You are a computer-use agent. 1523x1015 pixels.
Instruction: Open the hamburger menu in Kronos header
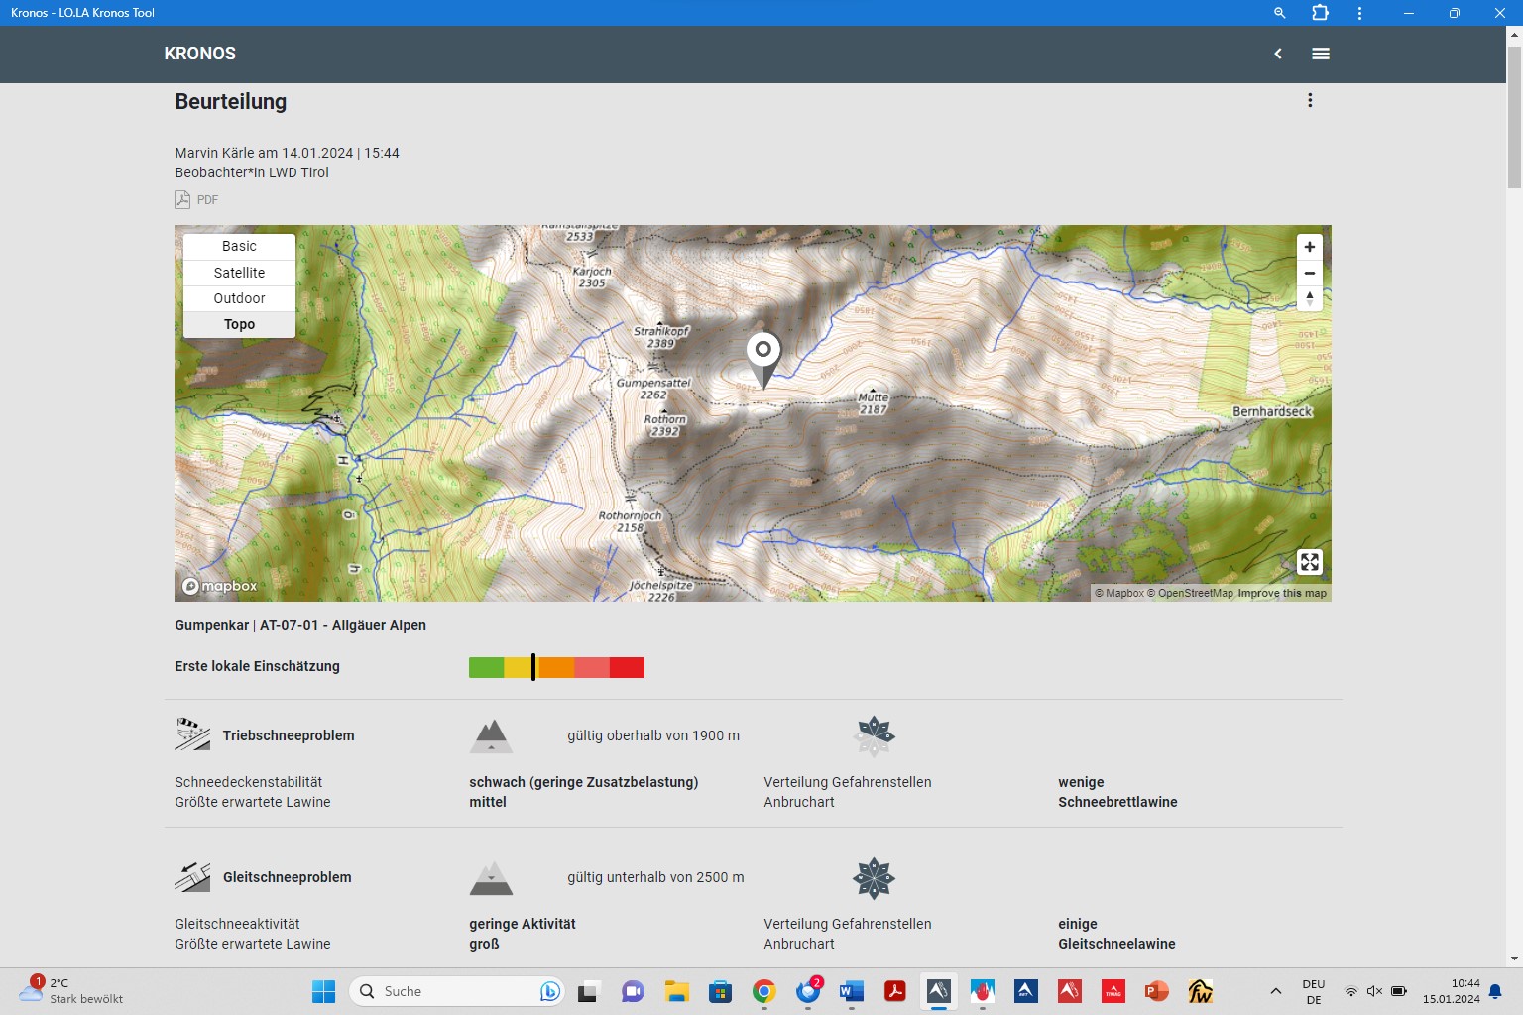[x=1321, y=54]
